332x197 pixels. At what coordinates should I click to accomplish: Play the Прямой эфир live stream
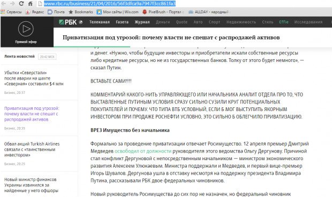(x=26, y=29)
